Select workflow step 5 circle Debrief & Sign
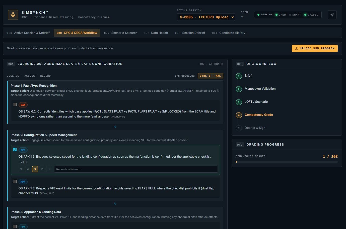 tap(239, 128)
